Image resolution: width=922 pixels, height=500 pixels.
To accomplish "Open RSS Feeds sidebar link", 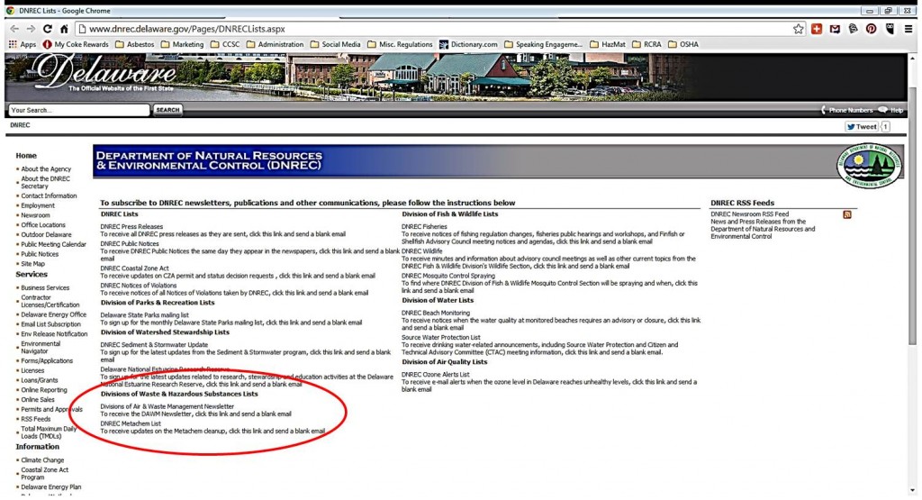I will [36, 420].
